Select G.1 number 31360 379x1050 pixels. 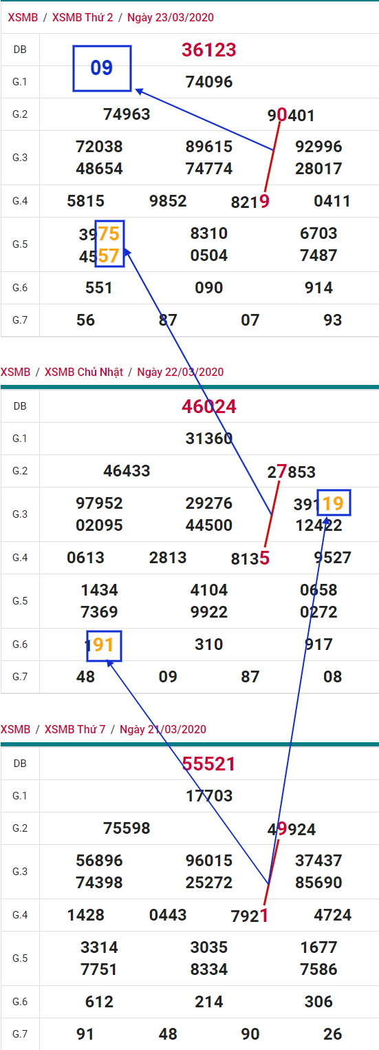(x=209, y=439)
